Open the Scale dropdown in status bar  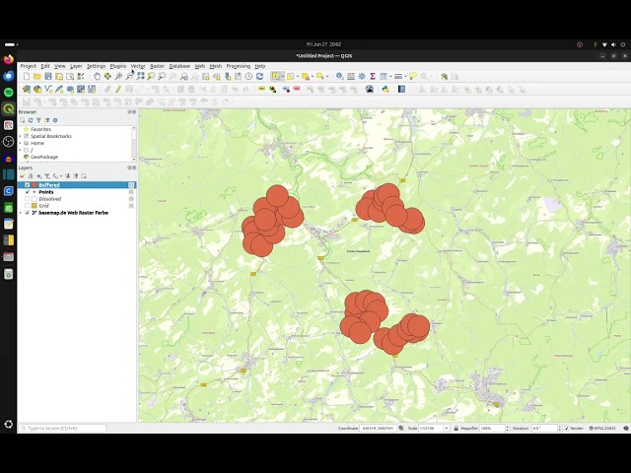447,429
